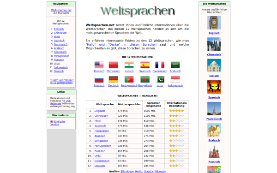The image size is (277, 173).
Task: Click Indonesisch link under the Indonesia flag
Action: [175, 86]
